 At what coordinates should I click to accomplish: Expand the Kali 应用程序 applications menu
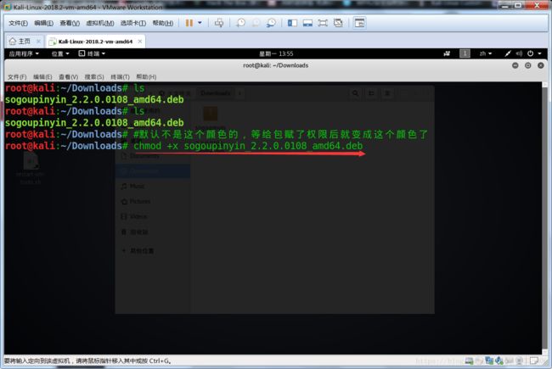[24, 53]
